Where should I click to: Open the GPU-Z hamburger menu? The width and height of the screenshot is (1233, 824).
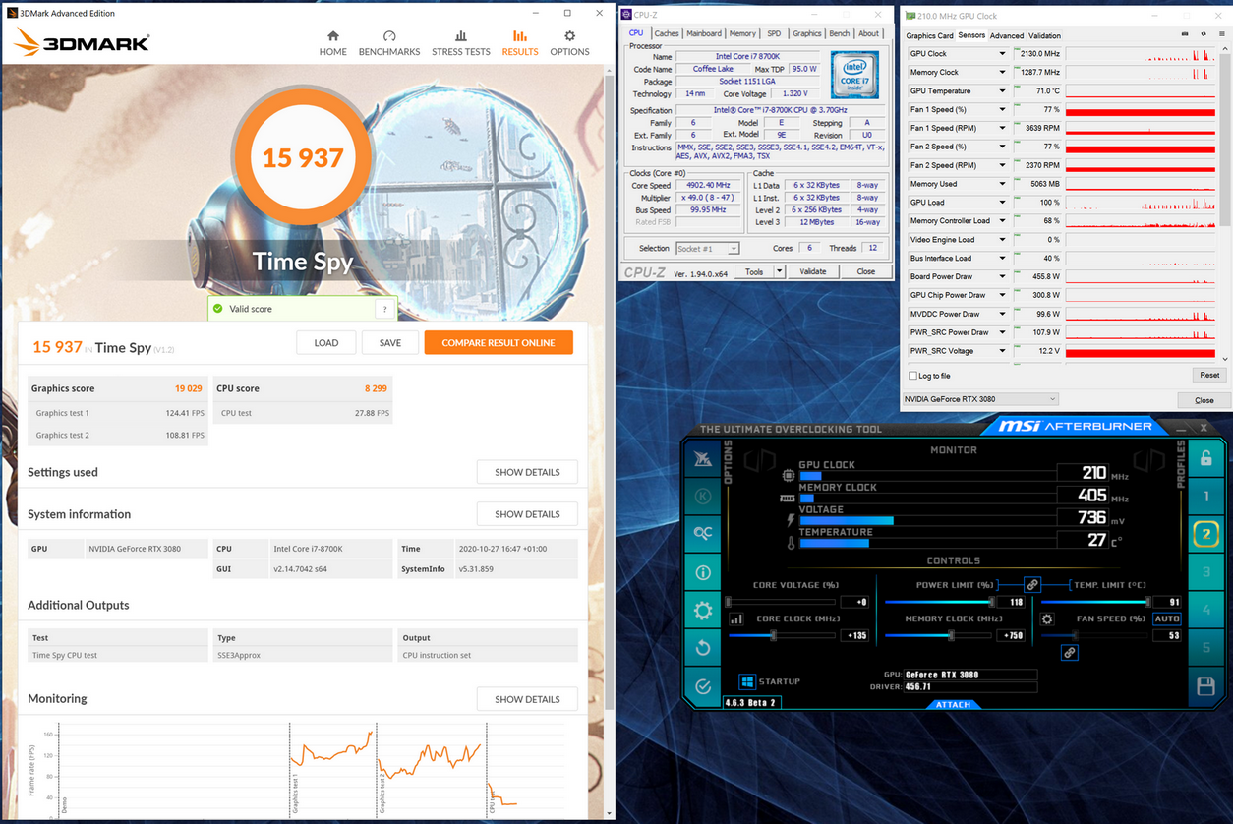point(1222,34)
